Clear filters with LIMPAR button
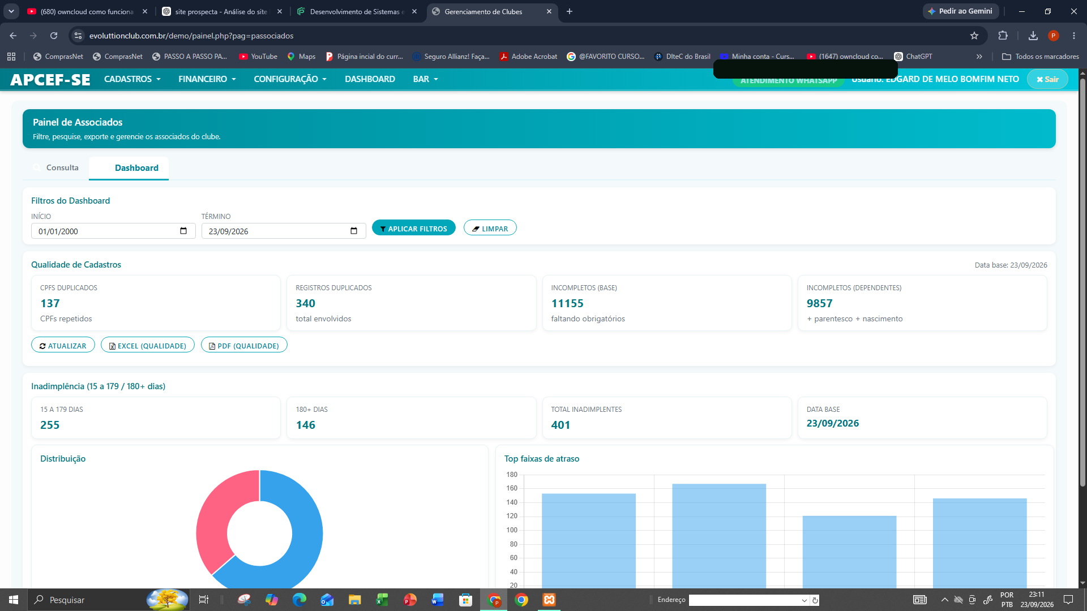1087x611 pixels. [x=490, y=228]
